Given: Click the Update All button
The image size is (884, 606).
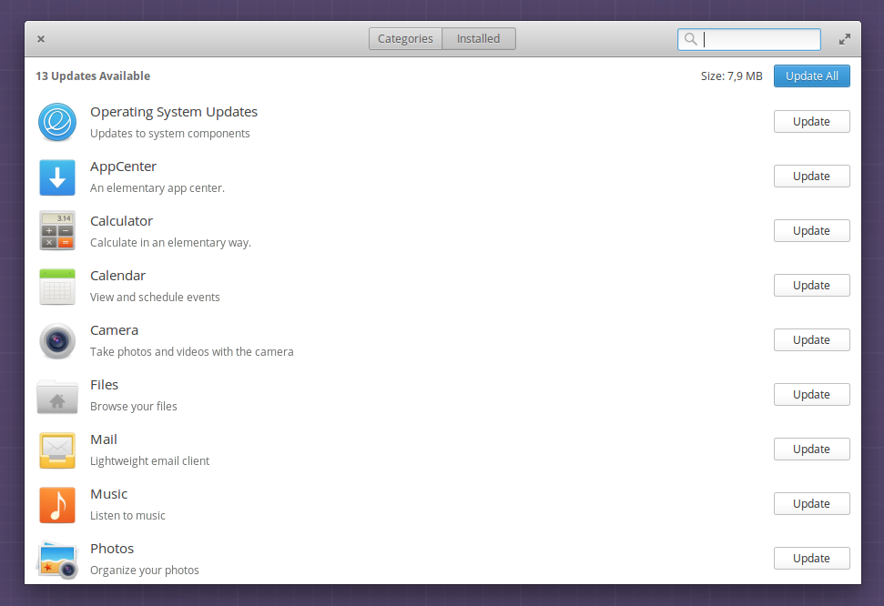Looking at the screenshot, I should tap(811, 76).
